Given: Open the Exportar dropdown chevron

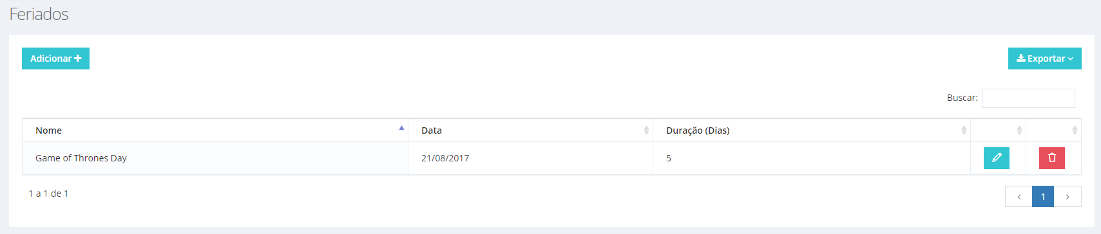Looking at the screenshot, I should pos(1071,59).
